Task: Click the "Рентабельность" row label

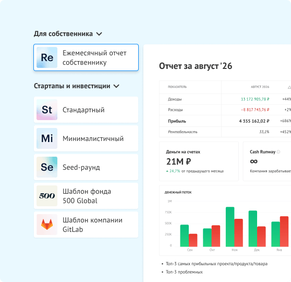Action: [x=183, y=132]
